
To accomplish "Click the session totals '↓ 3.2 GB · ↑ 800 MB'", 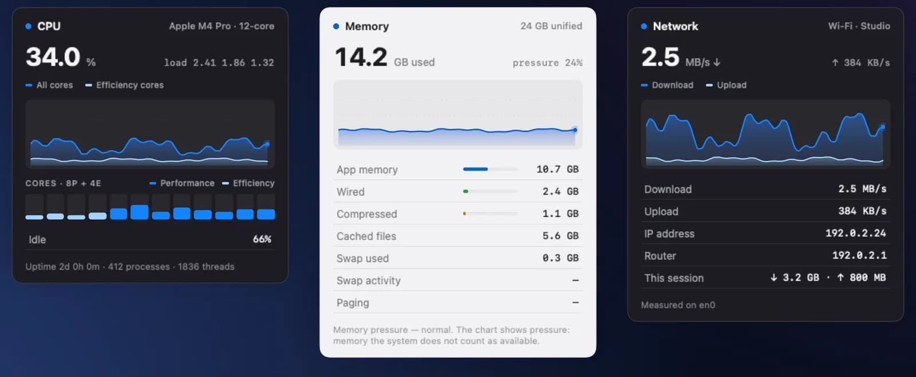I will (x=828, y=278).
